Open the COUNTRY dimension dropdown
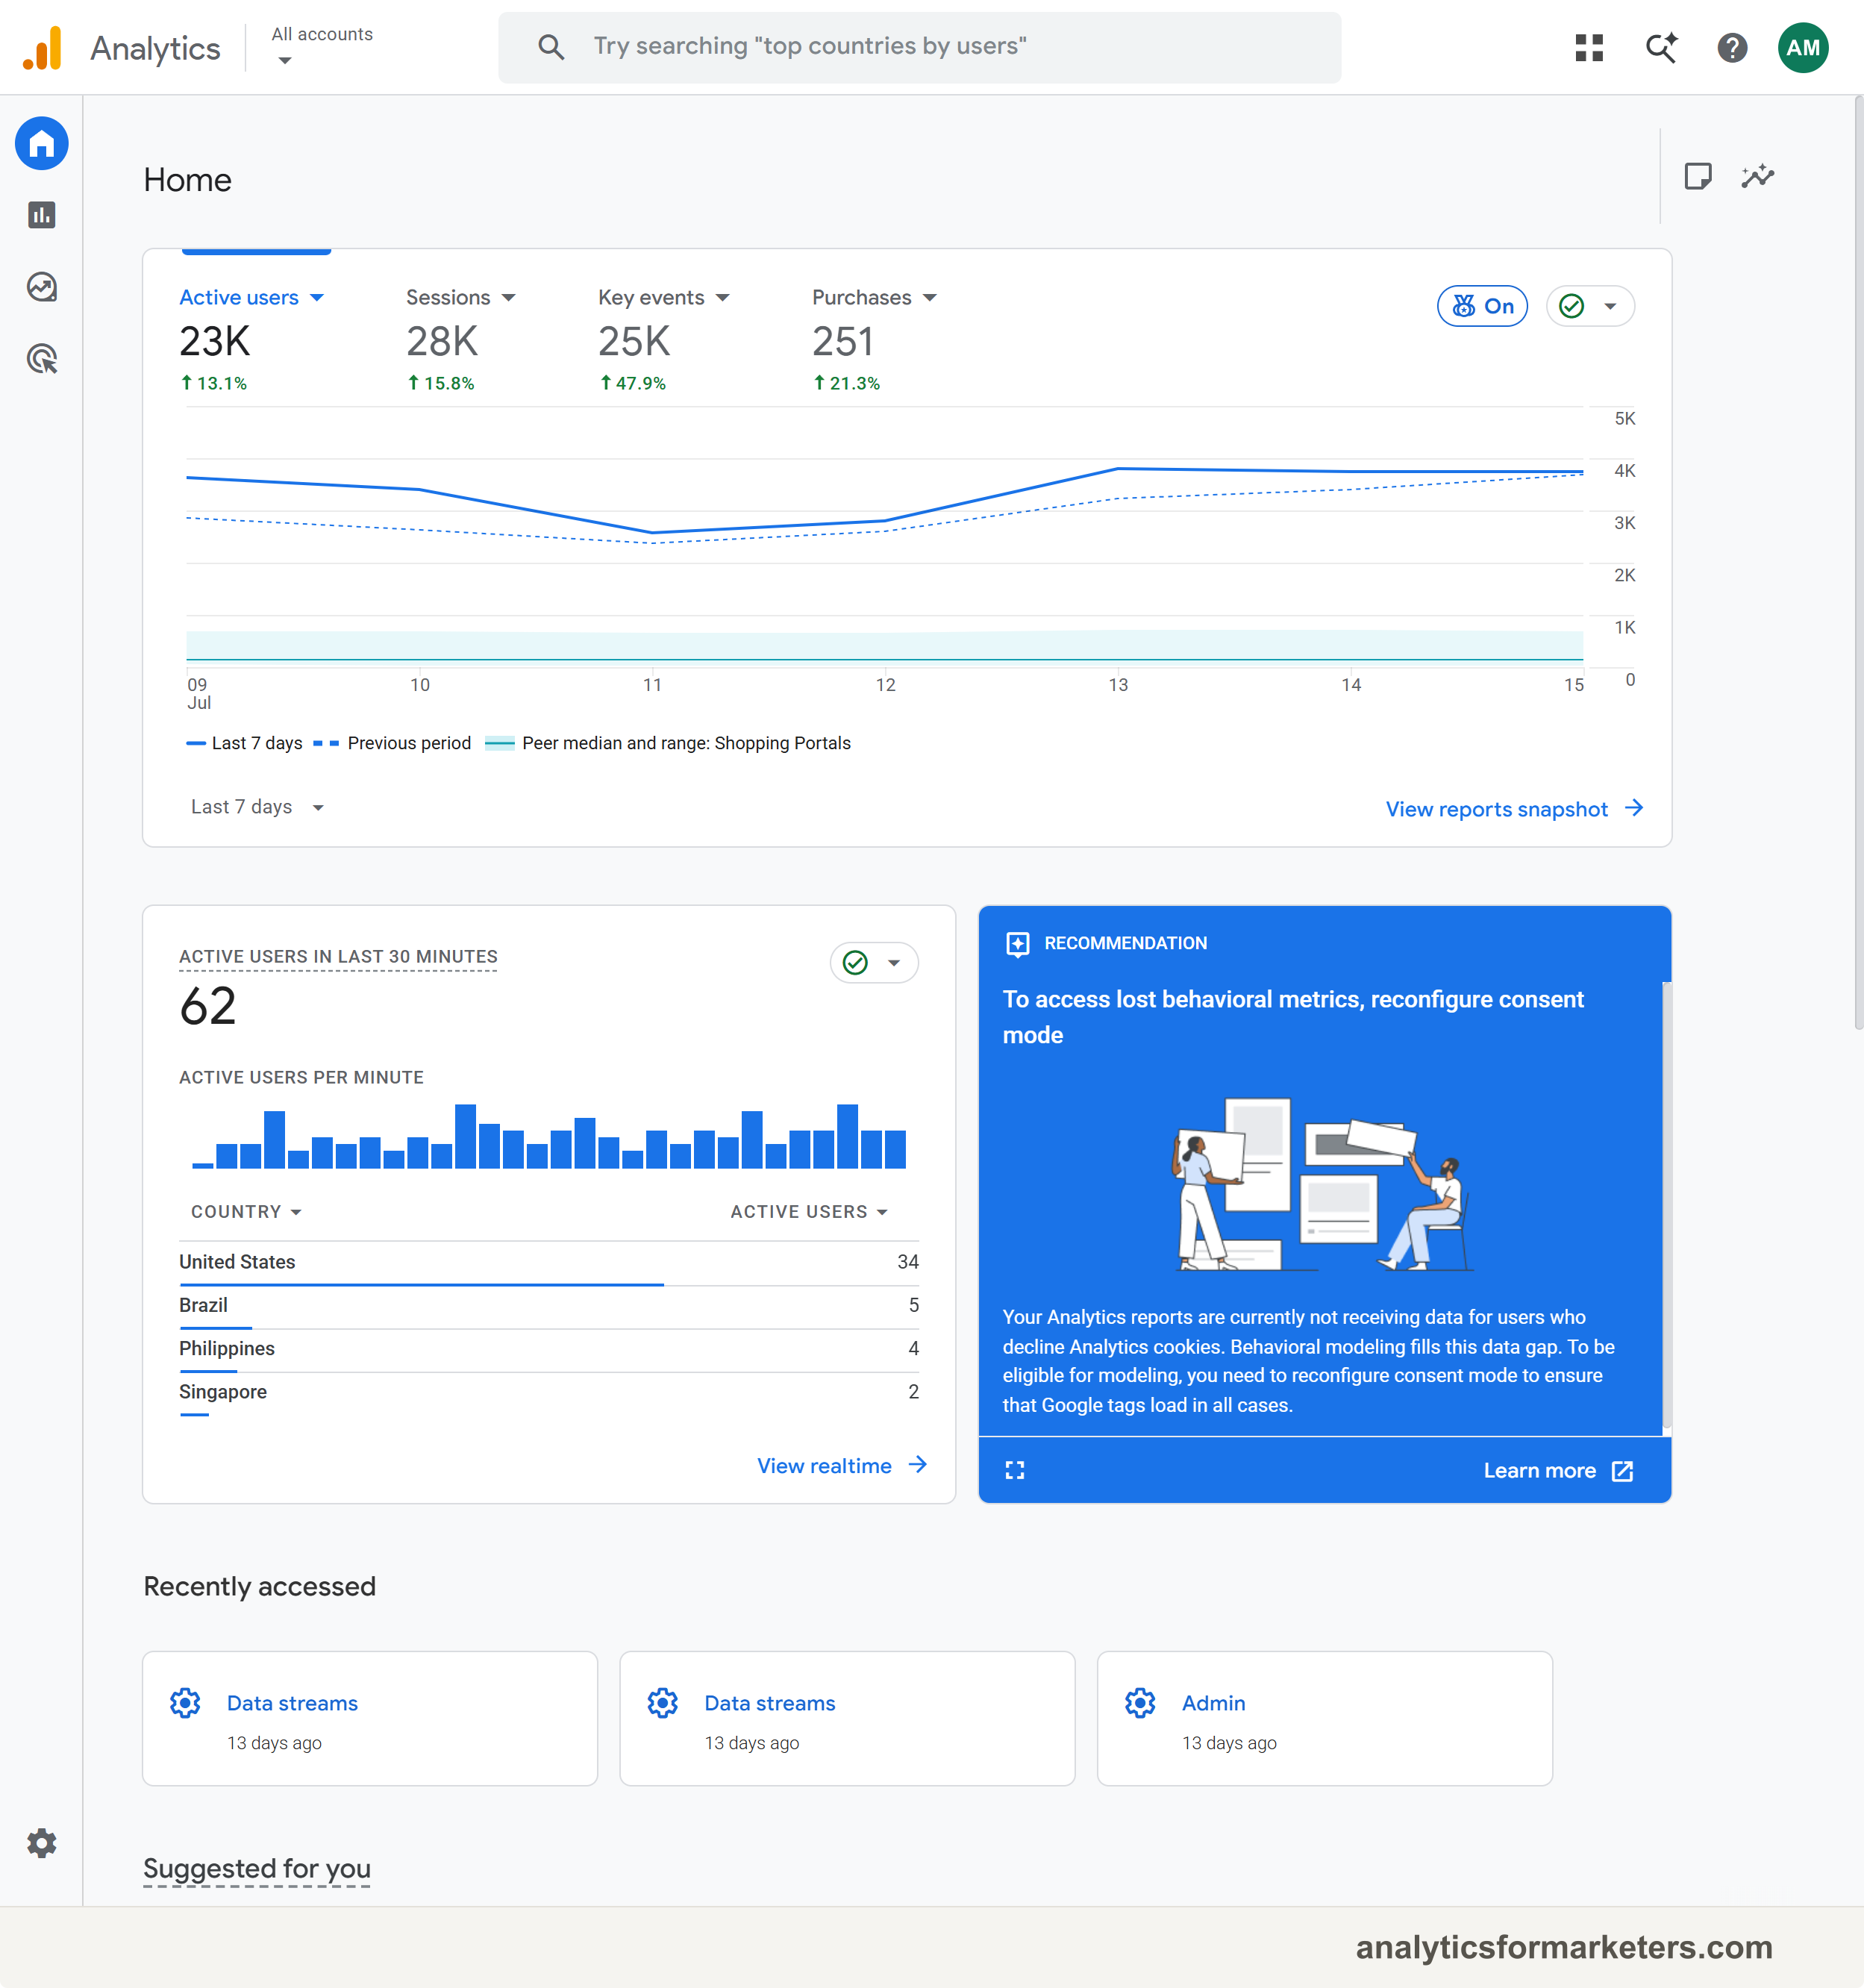This screenshot has width=1864, height=1988. (x=246, y=1211)
